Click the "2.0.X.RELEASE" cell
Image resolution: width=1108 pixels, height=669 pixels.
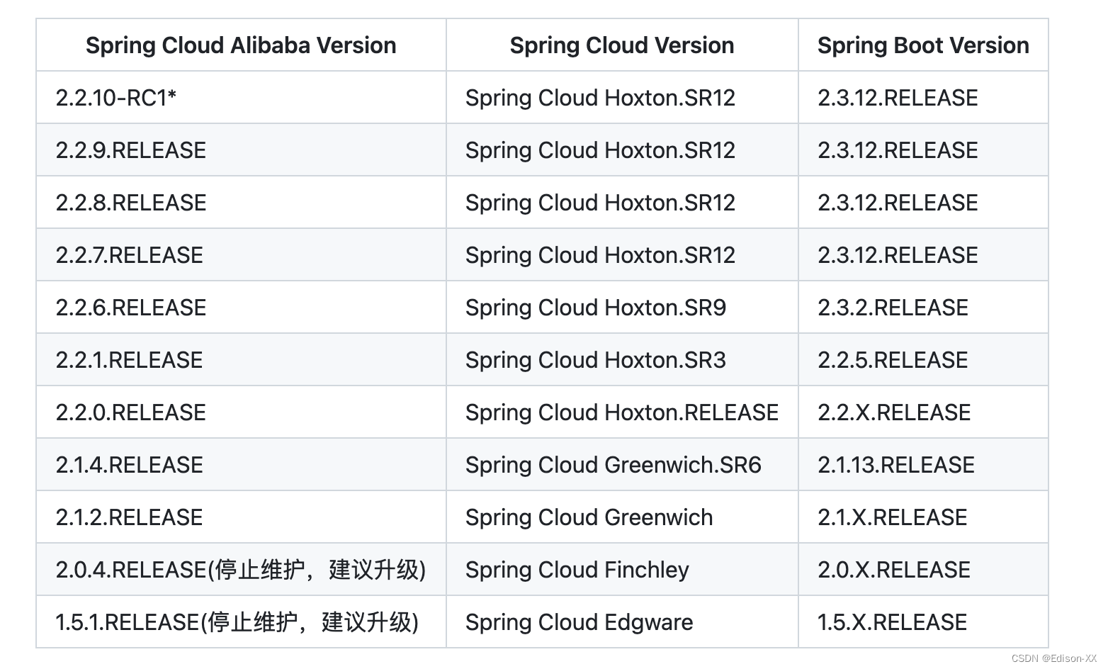point(923,570)
